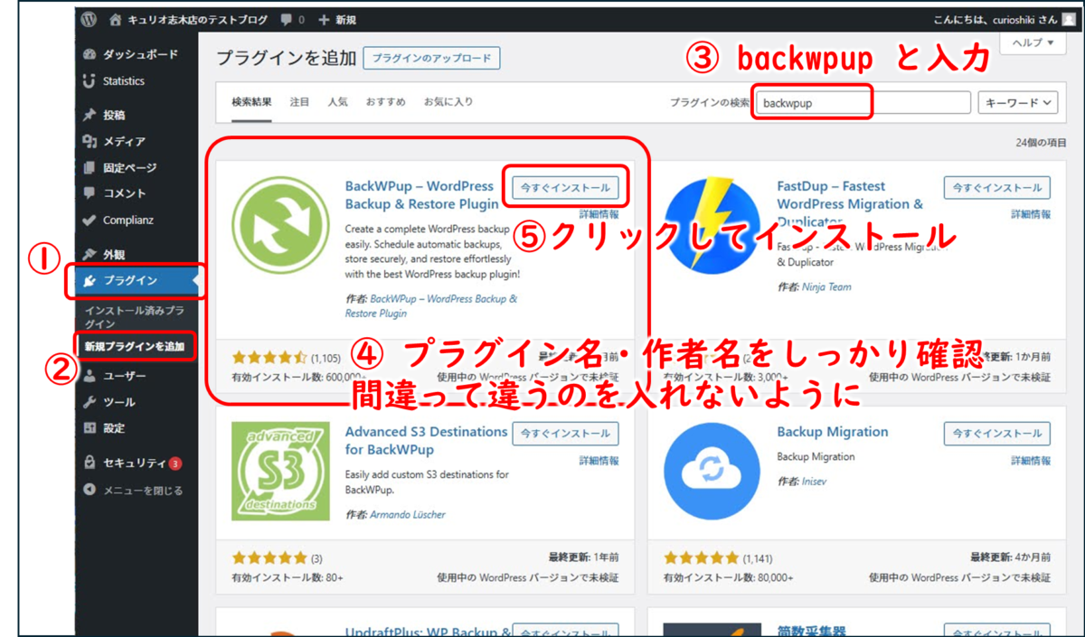Image resolution: width=1085 pixels, height=637 pixels.
Task: Install BackWPup with 今すぐインストール
Action: [566, 188]
